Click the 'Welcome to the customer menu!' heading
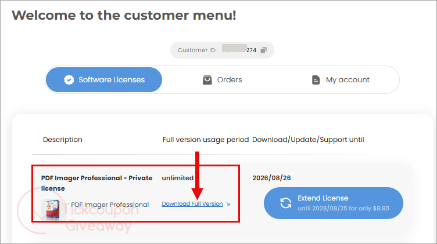This screenshot has height=244, width=437. coord(124,15)
